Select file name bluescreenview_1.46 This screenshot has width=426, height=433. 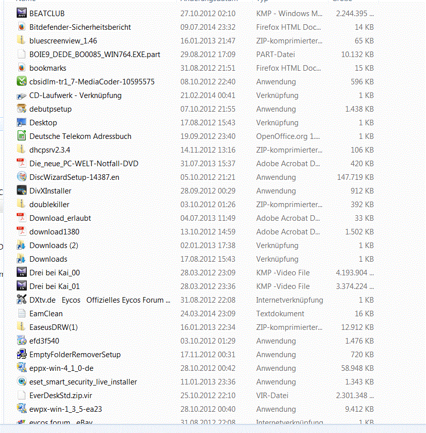pos(63,41)
